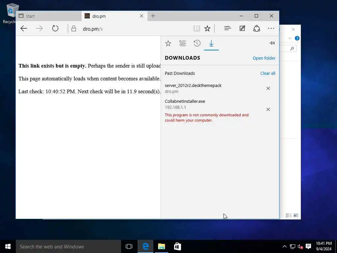Switch background Explorer window to details view
The image size is (337, 253).
tap(289, 215)
